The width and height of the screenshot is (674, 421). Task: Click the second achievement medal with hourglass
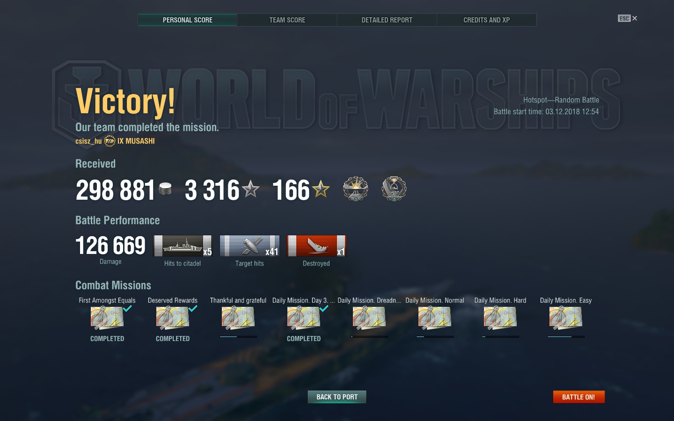click(x=394, y=189)
